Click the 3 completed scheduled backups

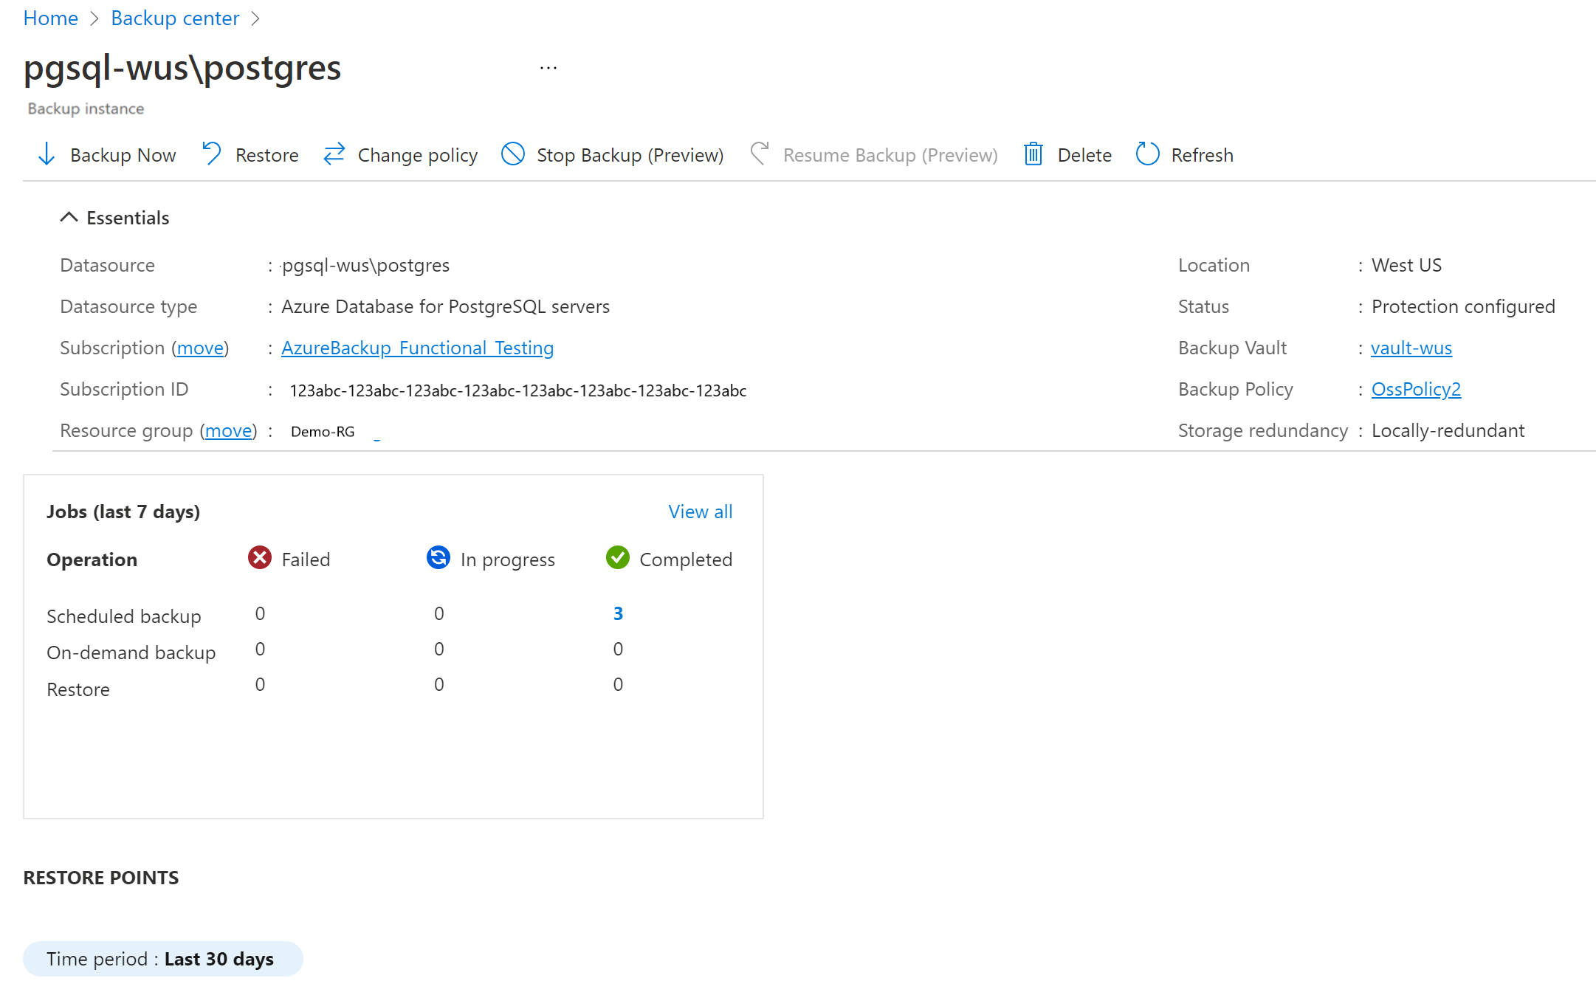coord(616,614)
